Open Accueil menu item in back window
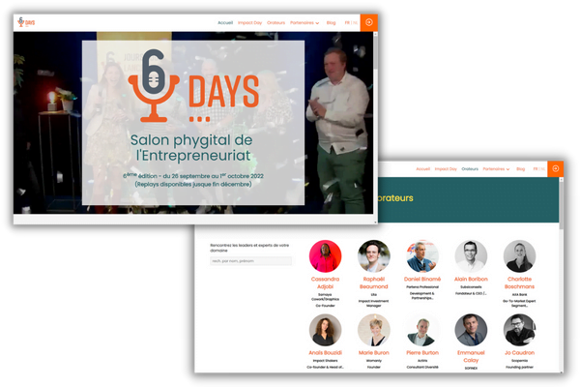580x387 pixels. click(x=422, y=169)
